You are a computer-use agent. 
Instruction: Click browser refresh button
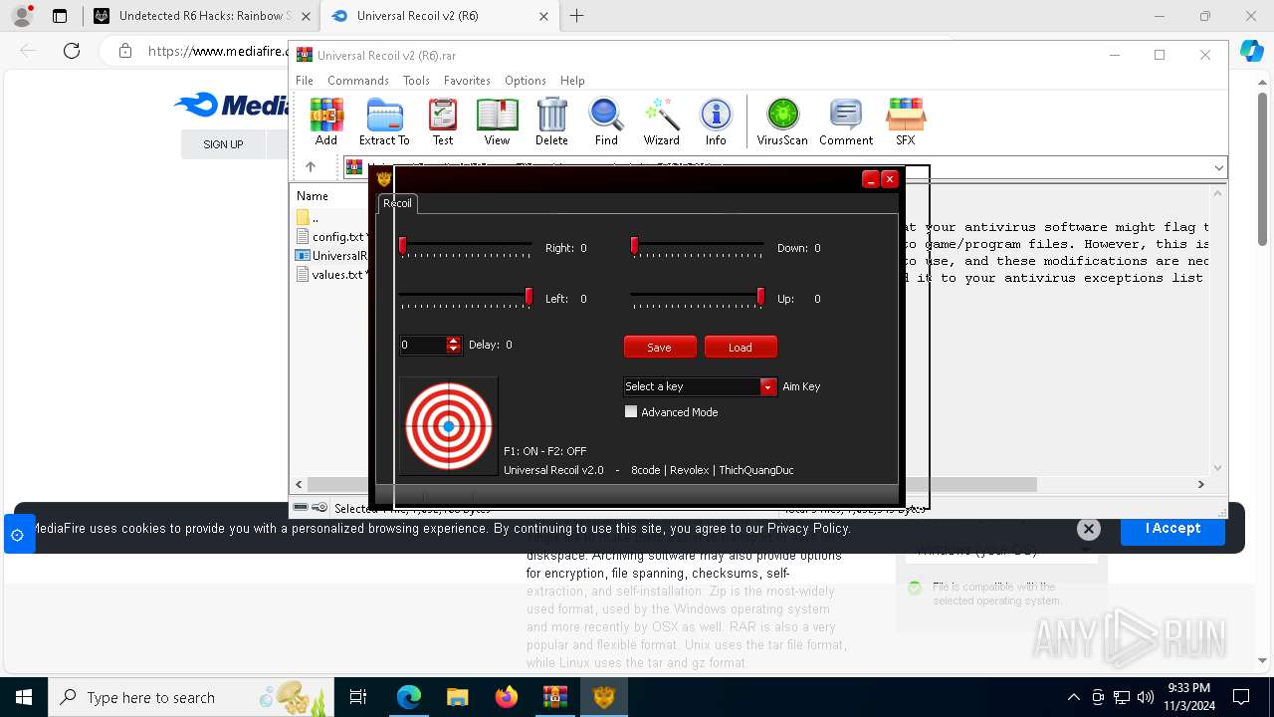(72, 51)
